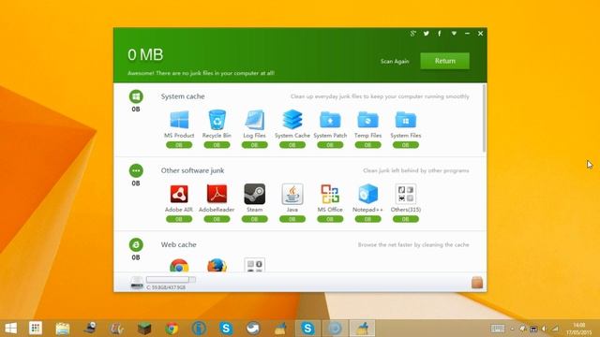Viewport: 600px width, 337px height.
Task: Click the "0 MB" total junk size text
Action: coord(145,55)
